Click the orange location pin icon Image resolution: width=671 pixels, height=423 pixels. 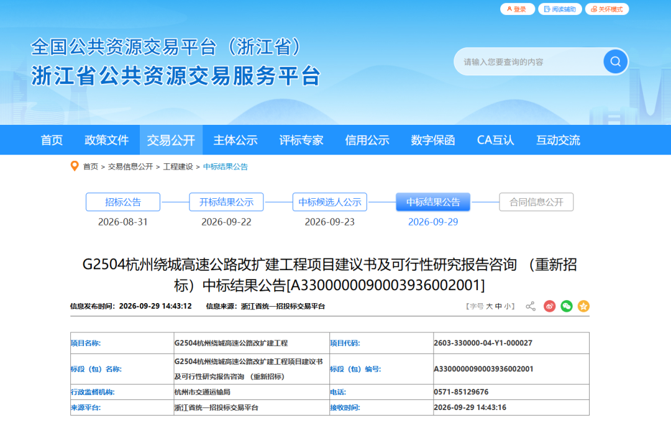(75, 166)
